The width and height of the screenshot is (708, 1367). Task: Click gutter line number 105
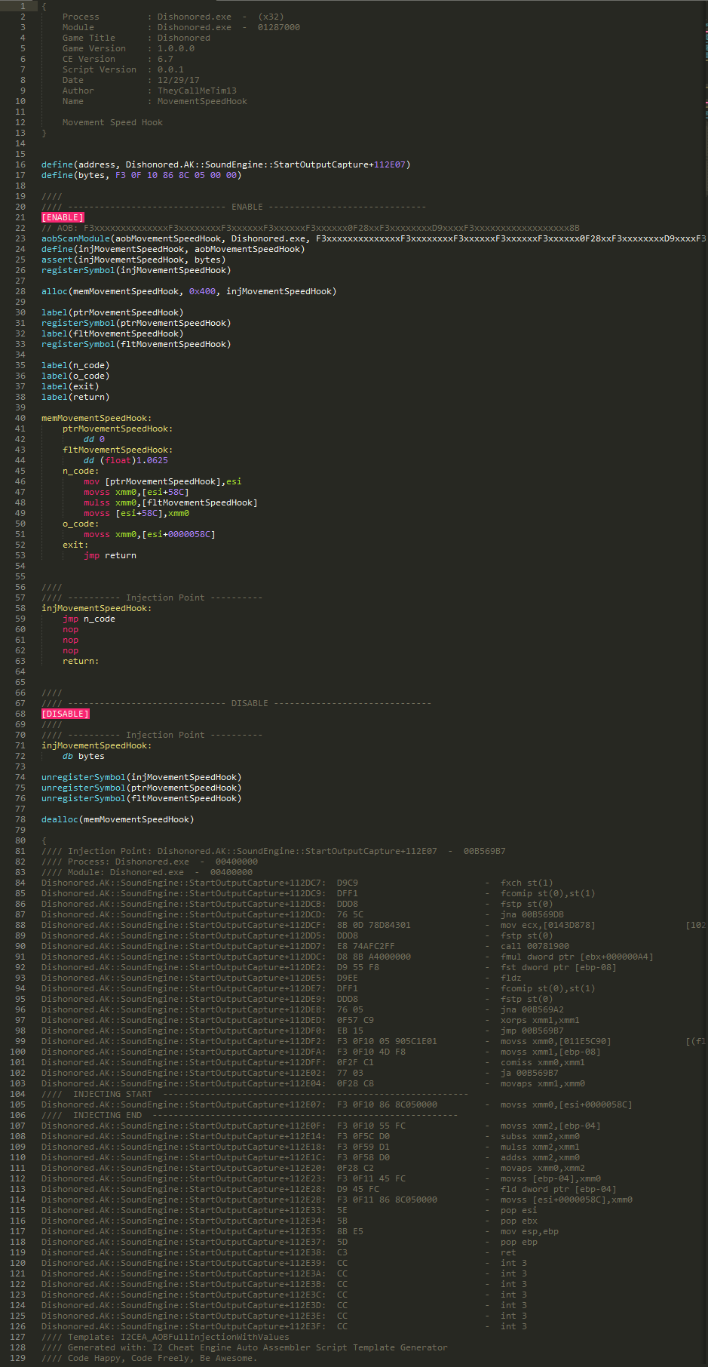[17, 1104]
